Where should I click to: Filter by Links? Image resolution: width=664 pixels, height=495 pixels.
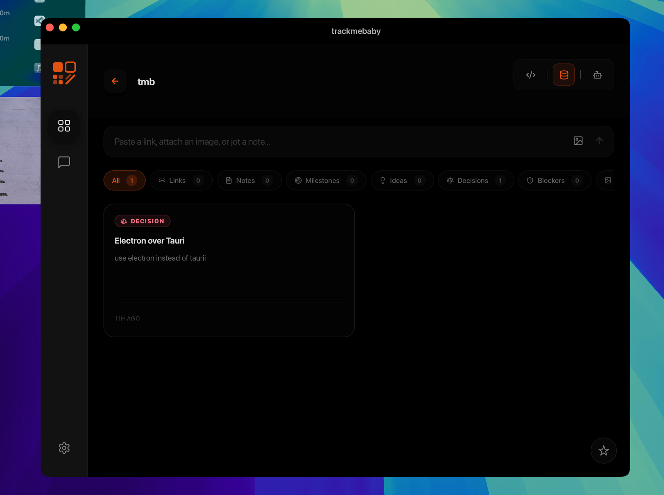click(181, 181)
